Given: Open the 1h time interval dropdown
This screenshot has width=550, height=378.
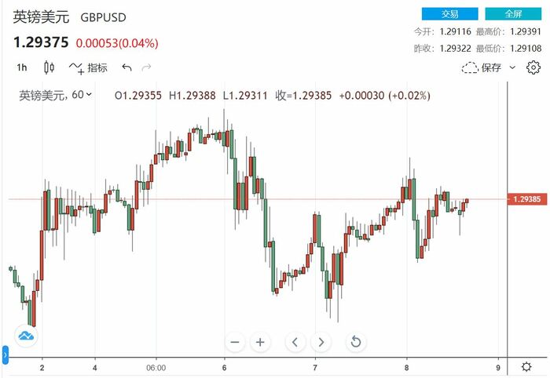Looking at the screenshot, I should [x=22, y=67].
